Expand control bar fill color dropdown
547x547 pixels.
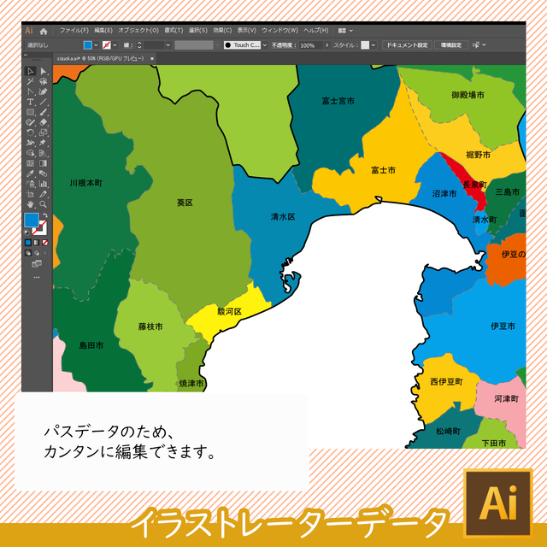[x=96, y=45]
